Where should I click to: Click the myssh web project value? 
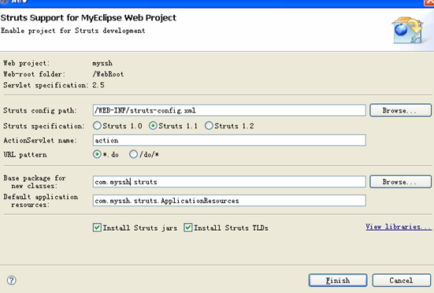click(102, 63)
